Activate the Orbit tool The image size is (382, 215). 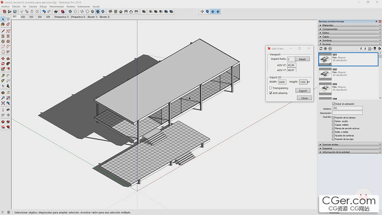pyautogui.click(x=3, y=93)
